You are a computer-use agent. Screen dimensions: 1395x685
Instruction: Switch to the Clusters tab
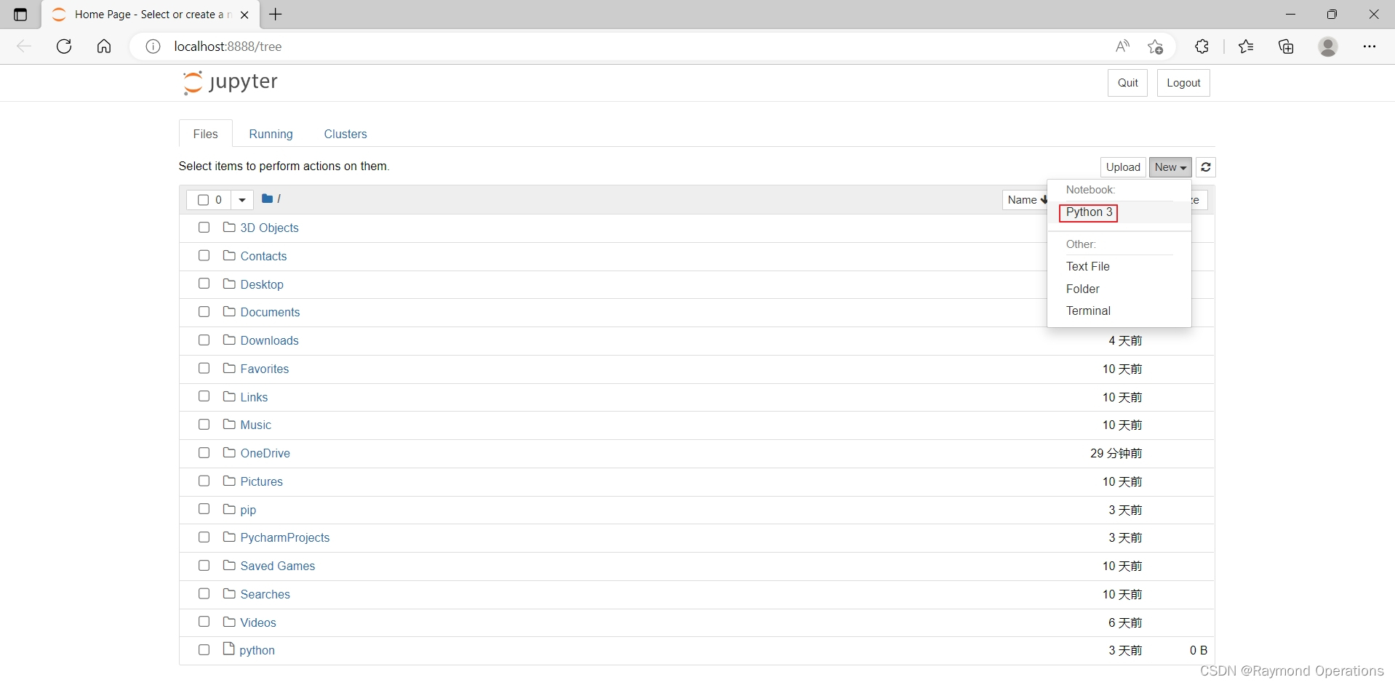pos(345,134)
